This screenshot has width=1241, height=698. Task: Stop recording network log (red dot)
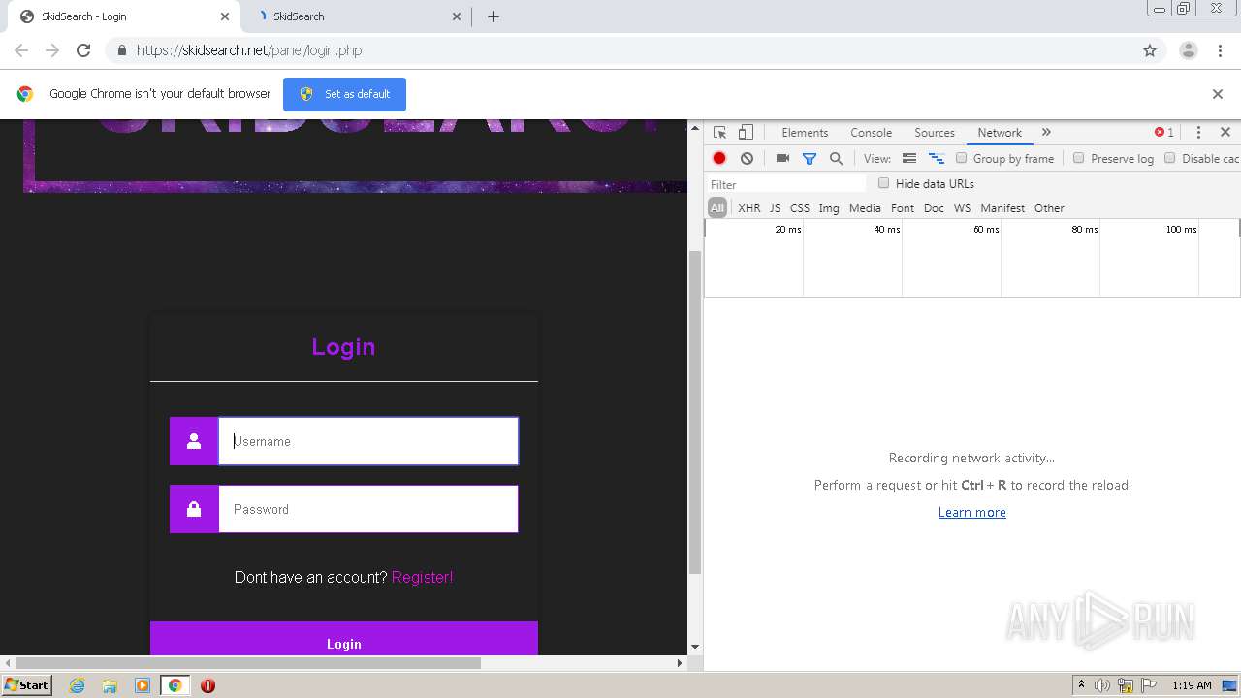[719, 158]
